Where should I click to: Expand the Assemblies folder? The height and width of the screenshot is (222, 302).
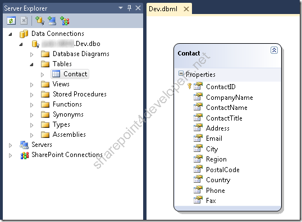(31, 135)
